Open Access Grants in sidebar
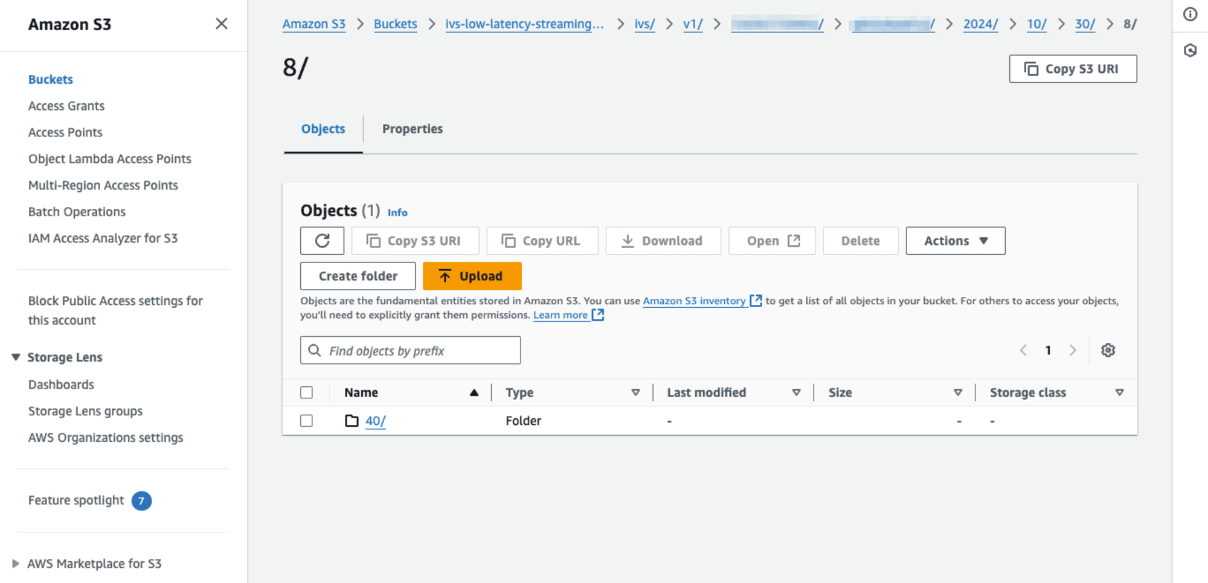The height and width of the screenshot is (583, 1208). [x=66, y=106]
